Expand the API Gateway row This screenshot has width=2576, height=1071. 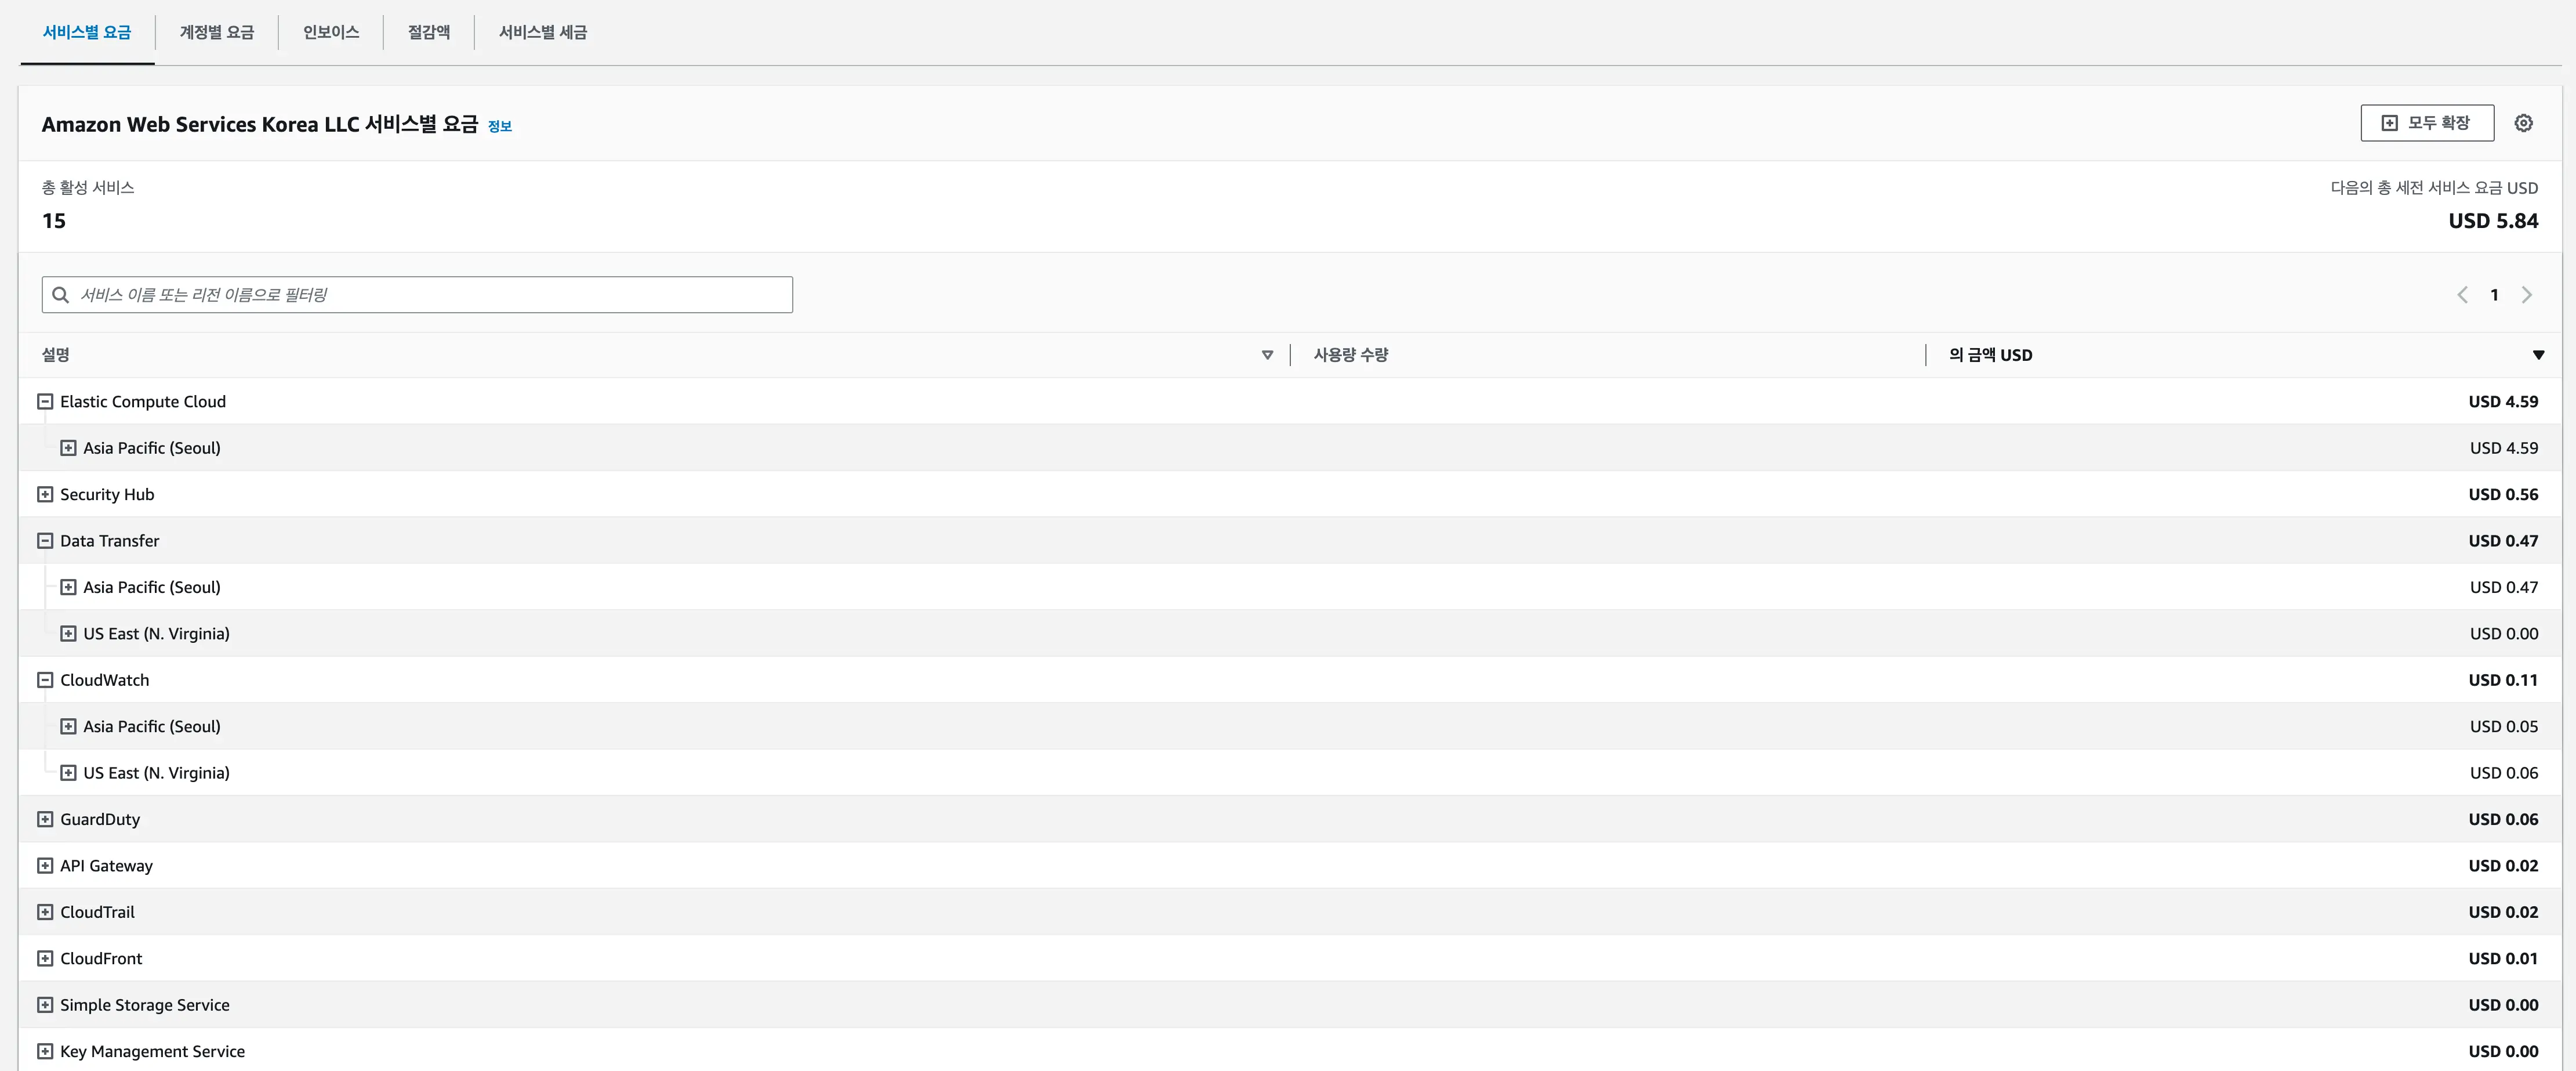tap(45, 866)
